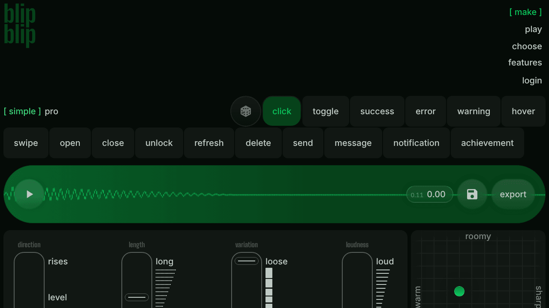The image size is (549, 308).
Task: Export the sound
Action: pyautogui.click(x=513, y=194)
